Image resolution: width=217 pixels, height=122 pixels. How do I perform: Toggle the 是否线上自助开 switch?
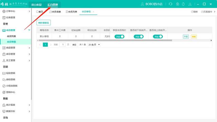point(158,37)
